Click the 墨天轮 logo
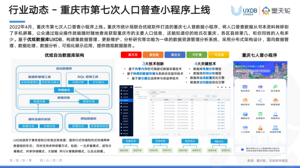 [276, 11]
